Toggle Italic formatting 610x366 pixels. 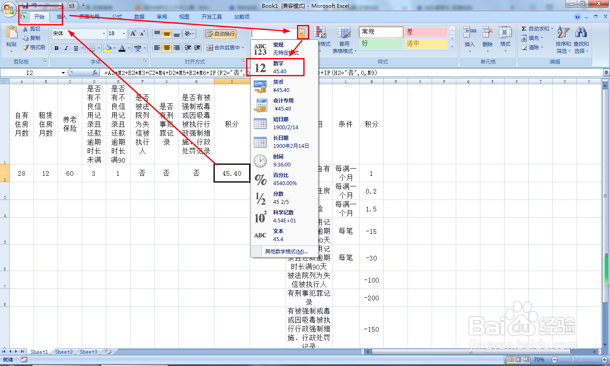click(x=66, y=48)
